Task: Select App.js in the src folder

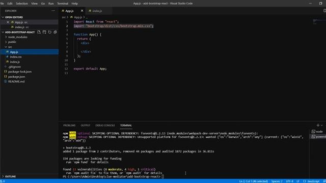Action: point(14,52)
